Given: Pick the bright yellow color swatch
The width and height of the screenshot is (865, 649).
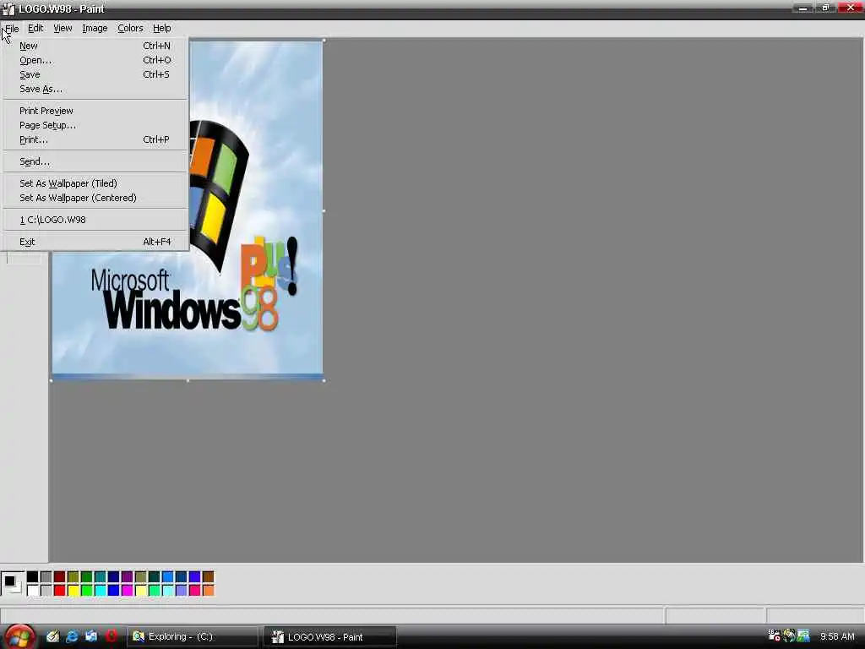Looking at the screenshot, I should click(73, 591).
